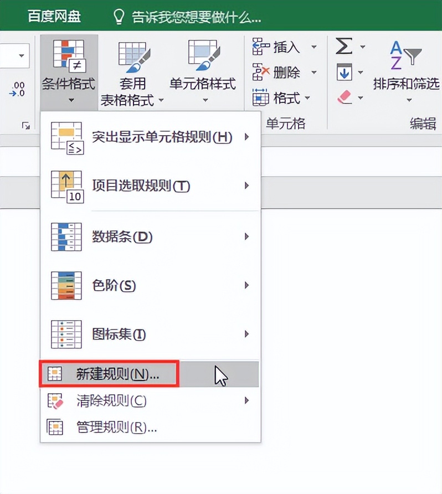This screenshot has width=442, height=494.
Task: Expand the 数据条(D) submenu arrow
Action: tap(246, 236)
